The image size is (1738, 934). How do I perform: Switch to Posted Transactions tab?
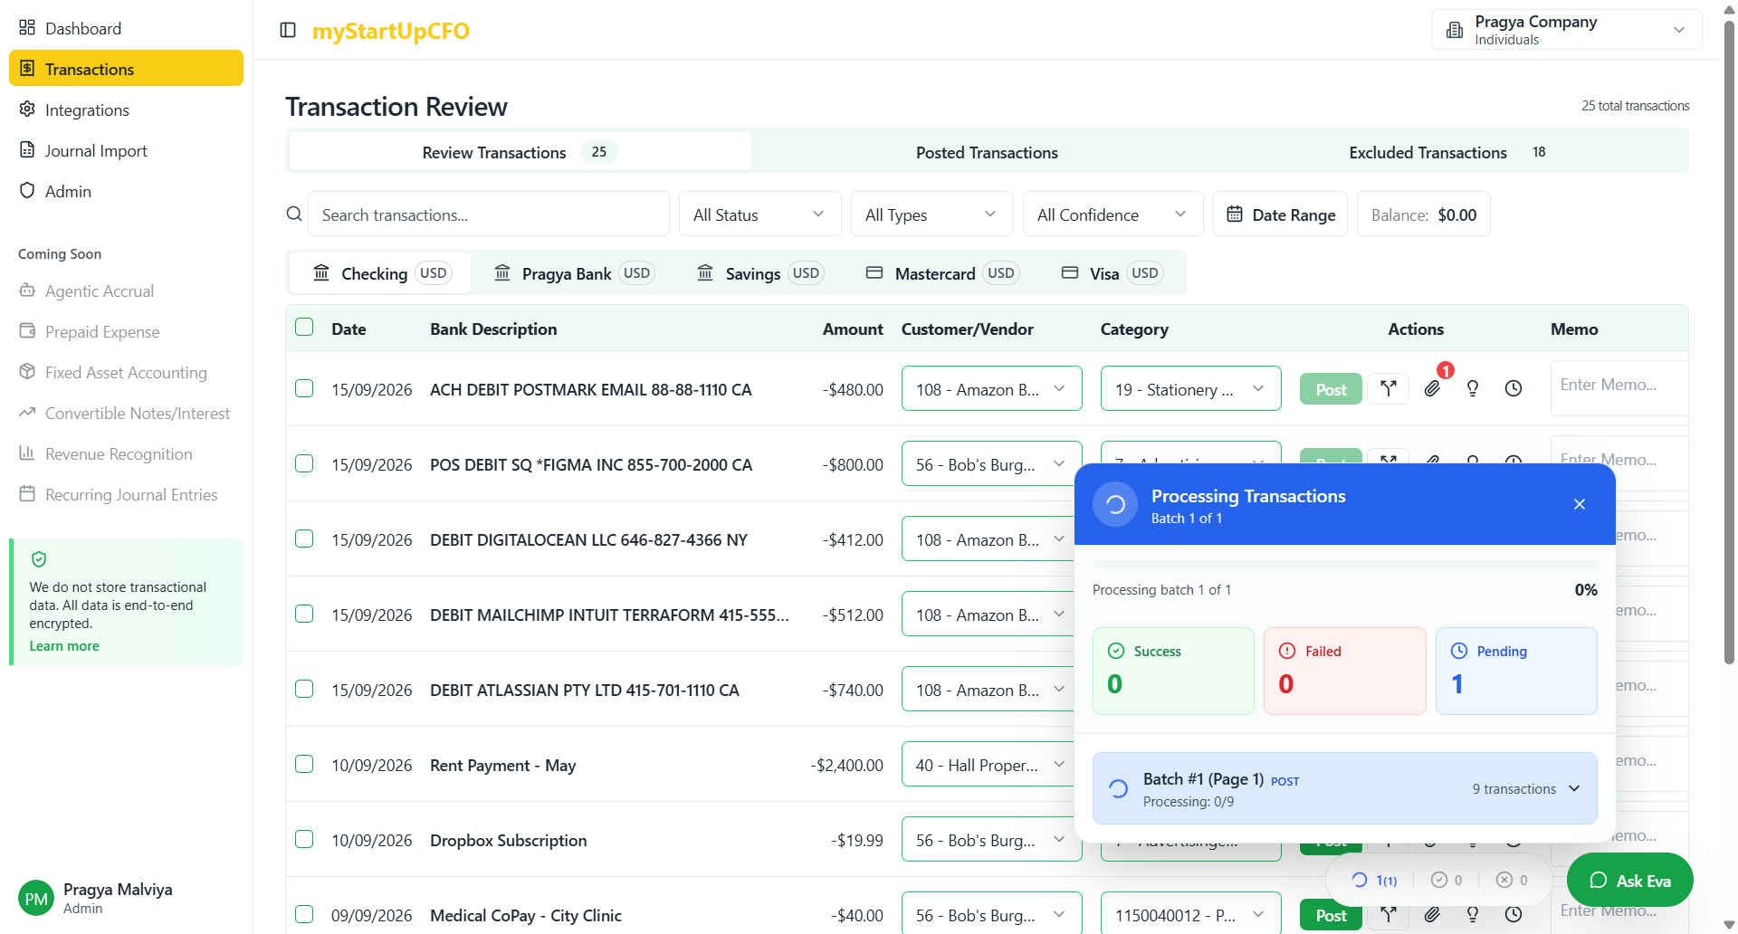(x=986, y=153)
